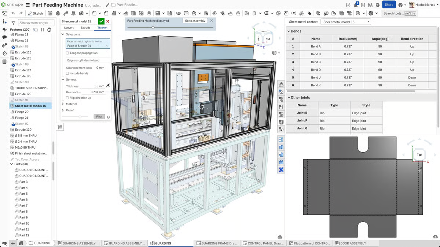Viewport: 440px width, 247px height.
Task: Select the Sweep tool icon
Action: pos(66,13)
